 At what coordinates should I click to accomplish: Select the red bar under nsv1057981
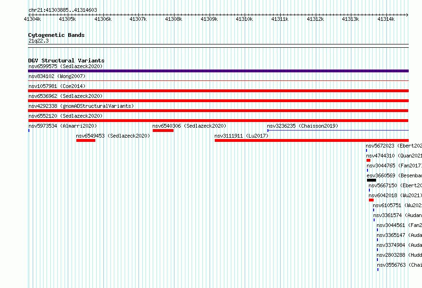tap(218, 91)
